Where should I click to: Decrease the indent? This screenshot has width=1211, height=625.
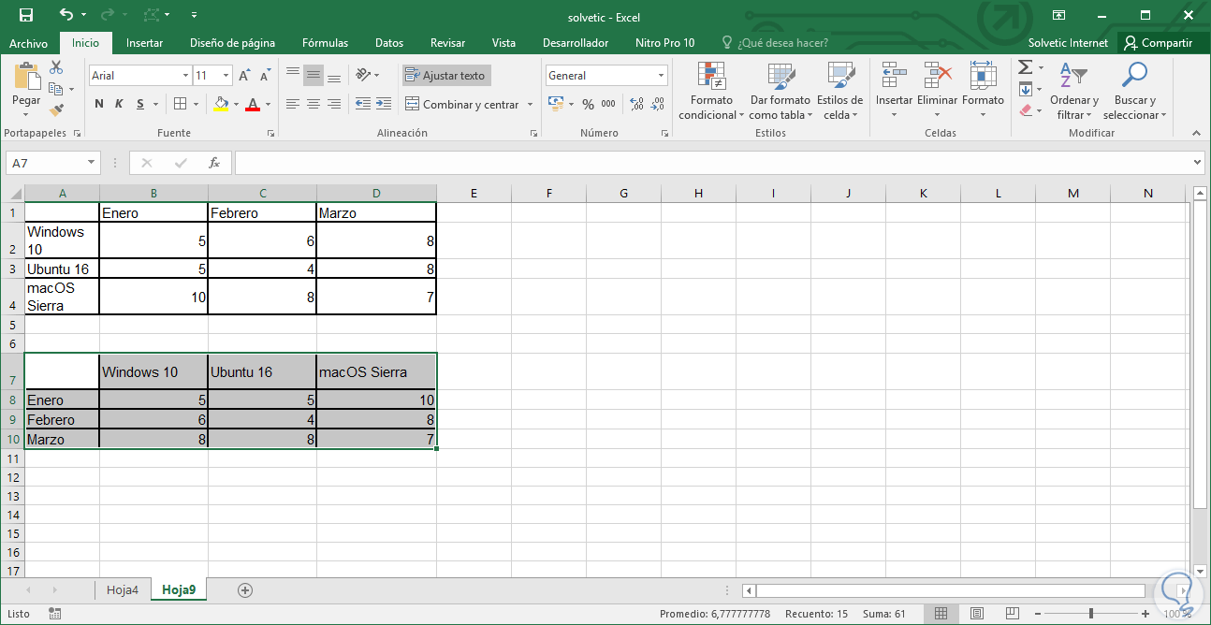click(x=363, y=104)
